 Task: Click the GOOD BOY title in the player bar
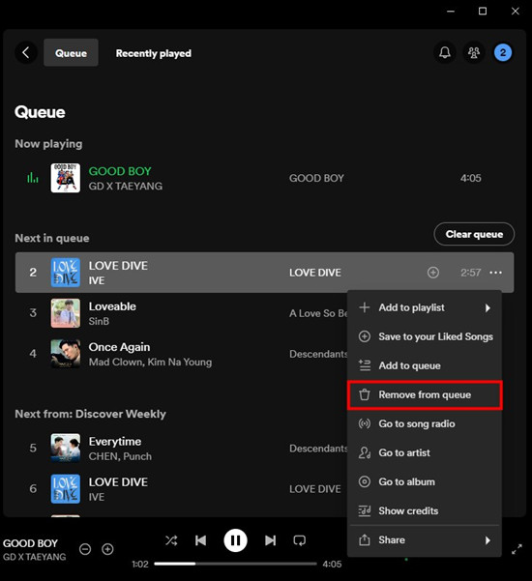(30, 543)
